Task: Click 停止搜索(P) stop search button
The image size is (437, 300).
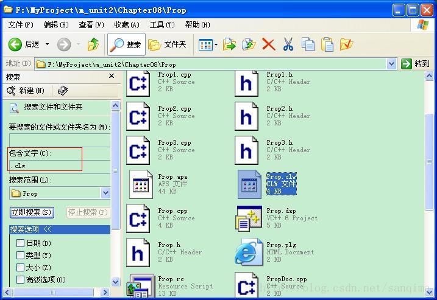Action: (88, 212)
